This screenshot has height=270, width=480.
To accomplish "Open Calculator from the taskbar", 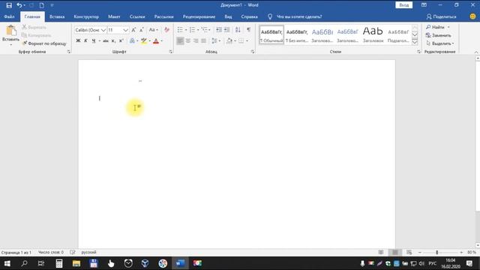I will (59, 263).
